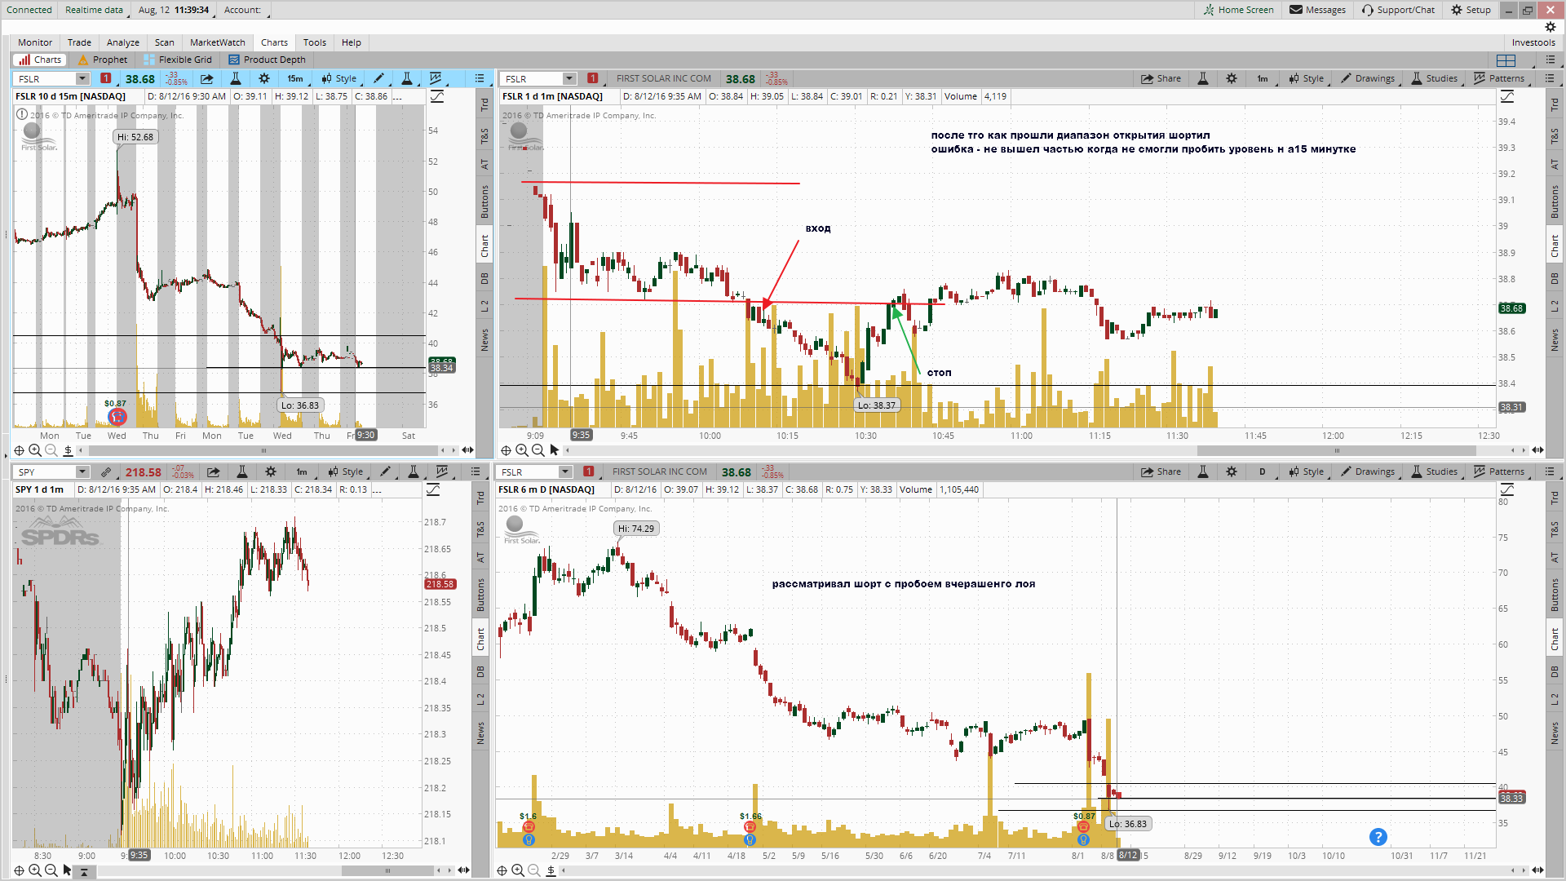
Task: Click Share button on FSLR daily chart
Action: pos(1161,472)
